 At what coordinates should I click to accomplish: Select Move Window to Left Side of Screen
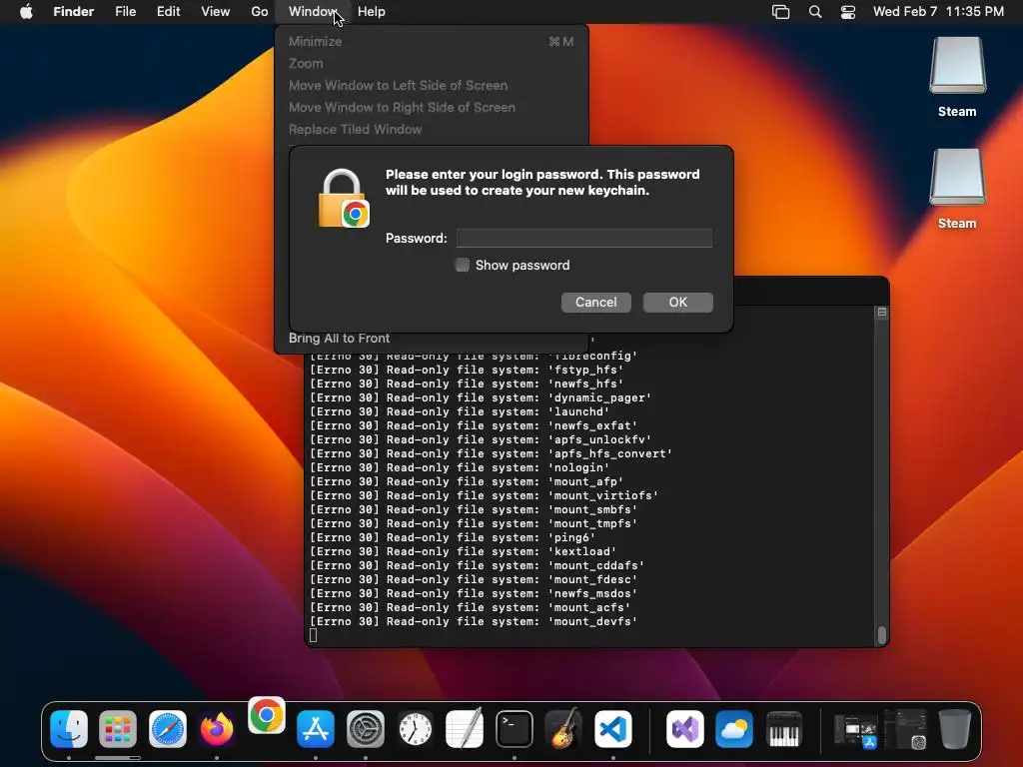pyautogui.click(x=398, y=86)
